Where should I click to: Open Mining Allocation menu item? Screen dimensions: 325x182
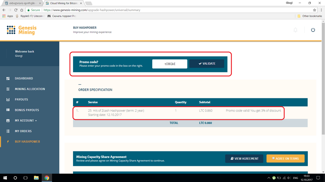tap(30, 89)
